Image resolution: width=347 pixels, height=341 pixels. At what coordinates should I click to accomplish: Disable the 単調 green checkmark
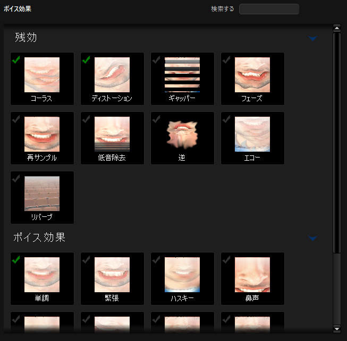click(x=16, y=260)
